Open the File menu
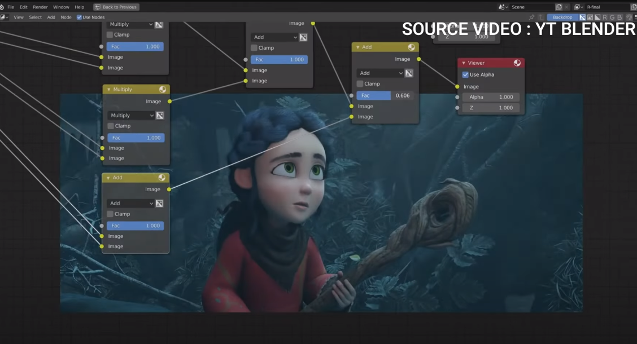The image size is (637, 344). 11,7
